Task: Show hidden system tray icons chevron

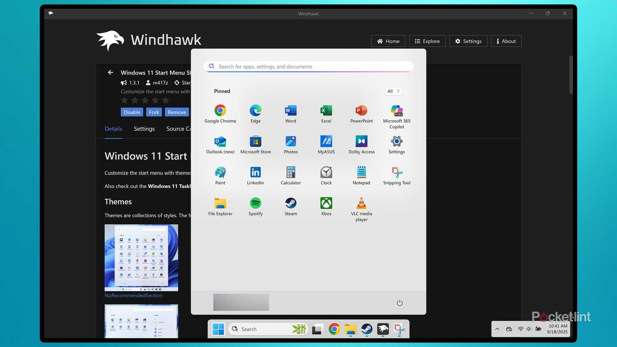Action: pos(497,329)
